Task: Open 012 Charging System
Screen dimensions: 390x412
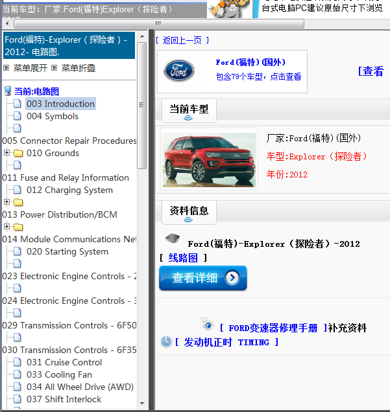Action: click(69, 190)
